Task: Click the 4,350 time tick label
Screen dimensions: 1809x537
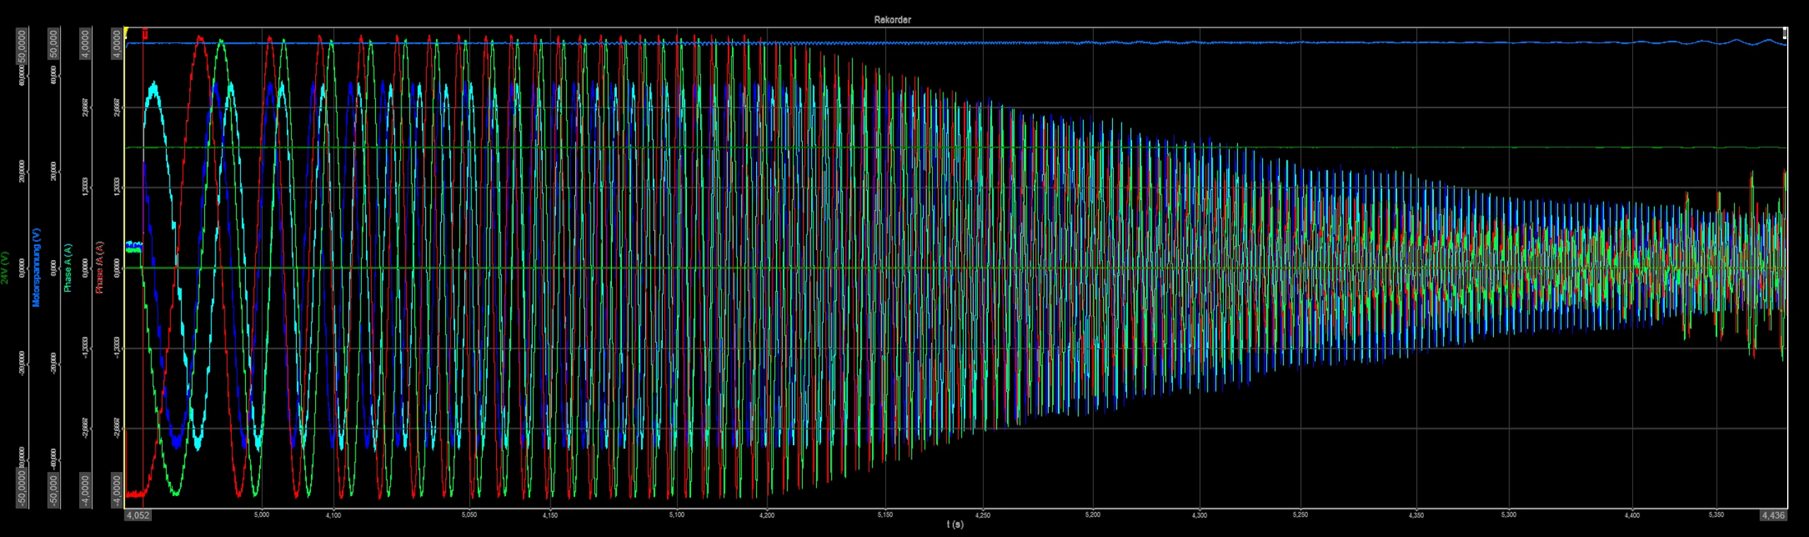Action: coord(1416,515)
